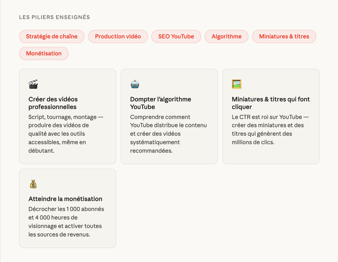Choose the 'Production vidéo' pill
Screen dimensions: 338x262
118,37
